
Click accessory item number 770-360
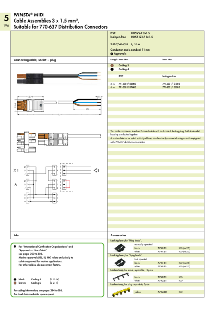click(x=162, y=292)
